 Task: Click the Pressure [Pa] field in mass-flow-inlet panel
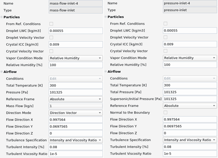tap(76, 92)
